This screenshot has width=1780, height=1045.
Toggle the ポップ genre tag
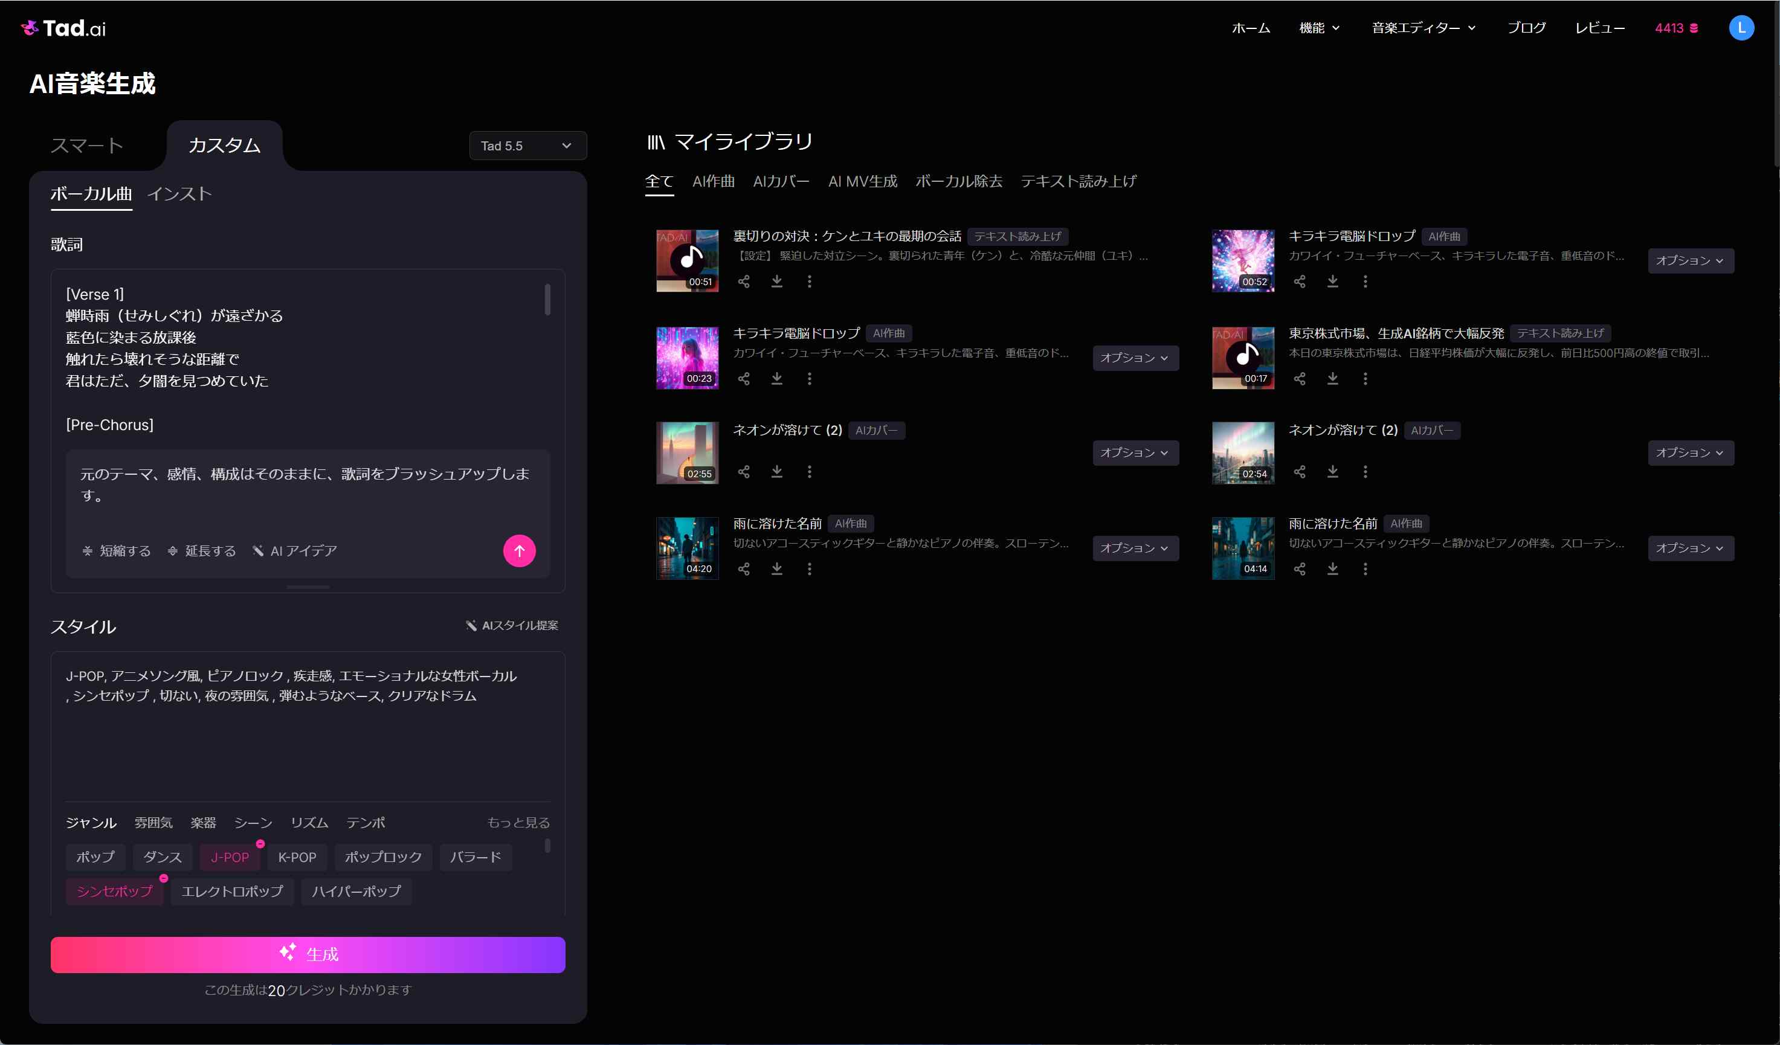(x=95, y=857)
